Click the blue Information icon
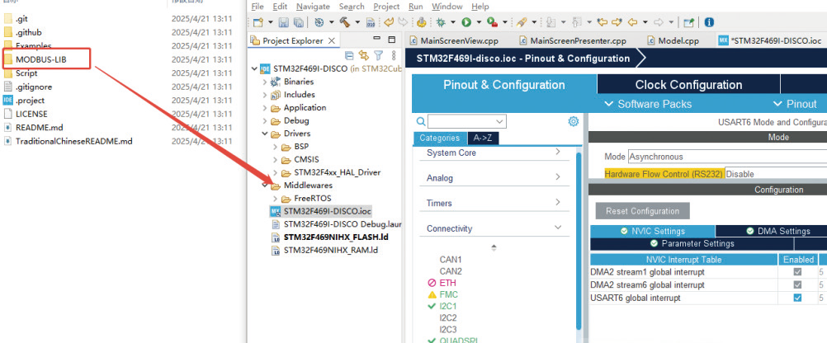Image resolution: width=827 pixels, height=343 pixels. pyautogui.click(x=709, y=22)
